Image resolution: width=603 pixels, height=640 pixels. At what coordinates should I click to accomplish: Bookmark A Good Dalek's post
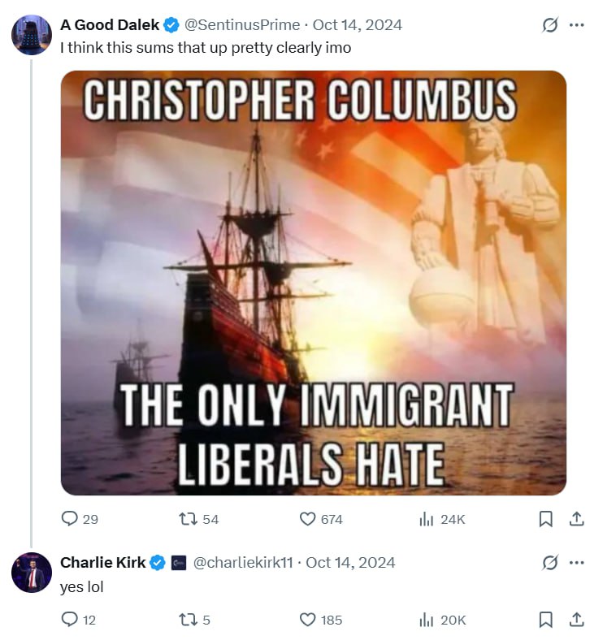tap(546, 519)
